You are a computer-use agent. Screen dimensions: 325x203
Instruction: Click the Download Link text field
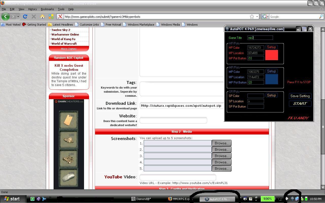pyautogui.click(x=182, y=106)
